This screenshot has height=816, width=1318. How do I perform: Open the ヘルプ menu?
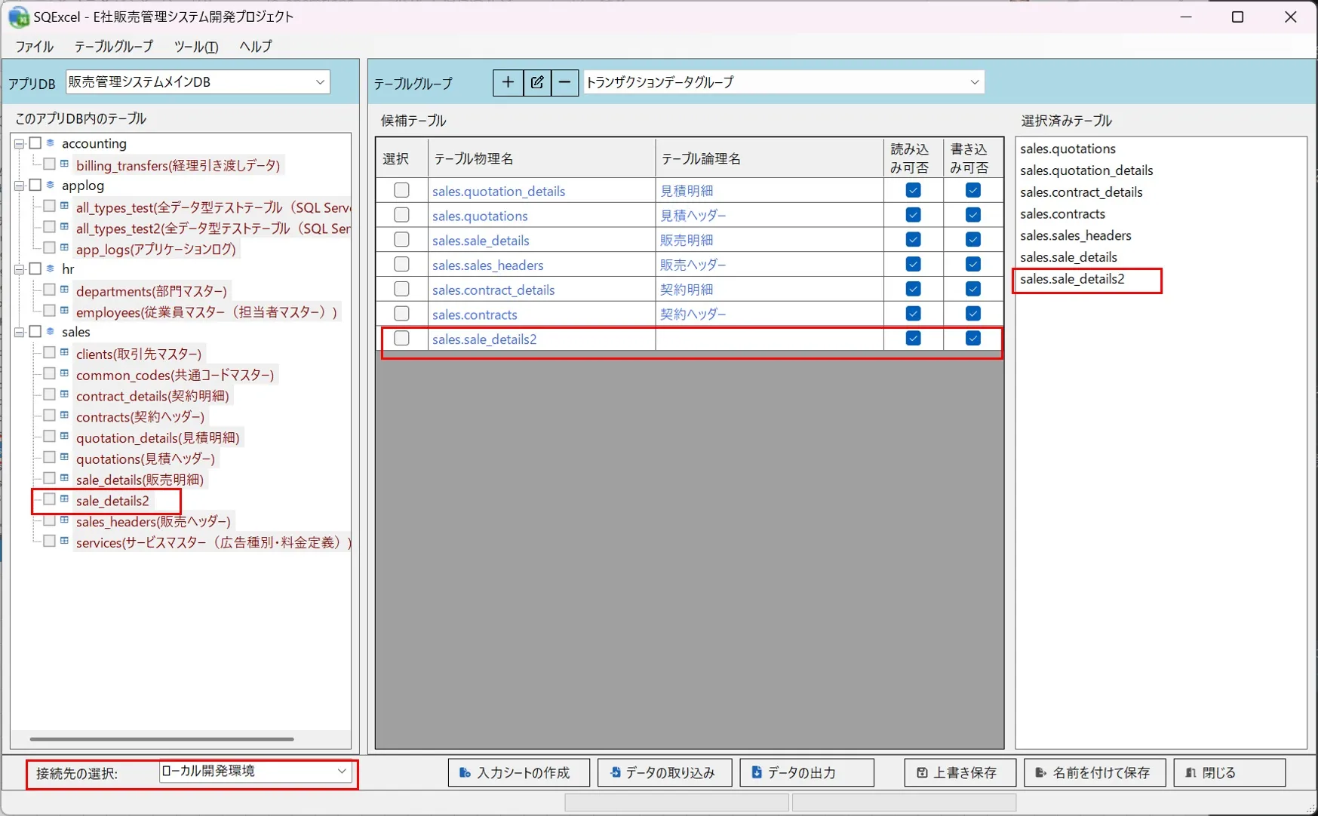click(255, 46)
